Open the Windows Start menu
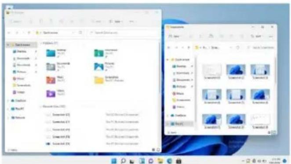Image resolution: width=291 pixels, height=164 pixels. pos(114,160)
